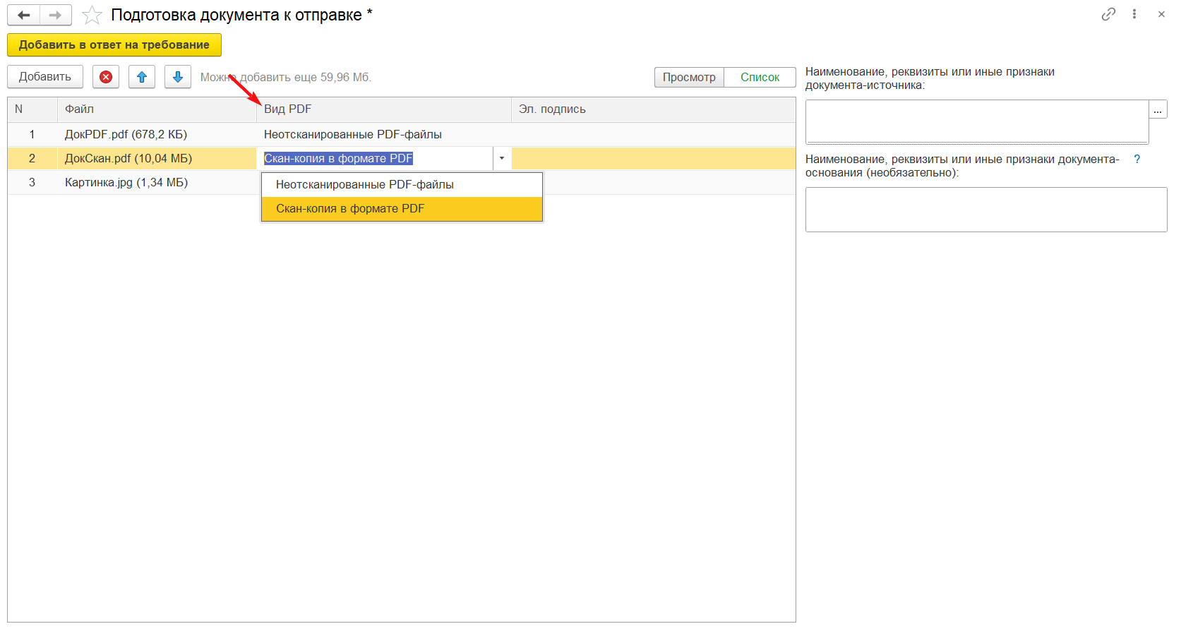Screen dimensions: 1181x631
Task: Switch to 'Список' view mode
Action: tap(760, 78)
